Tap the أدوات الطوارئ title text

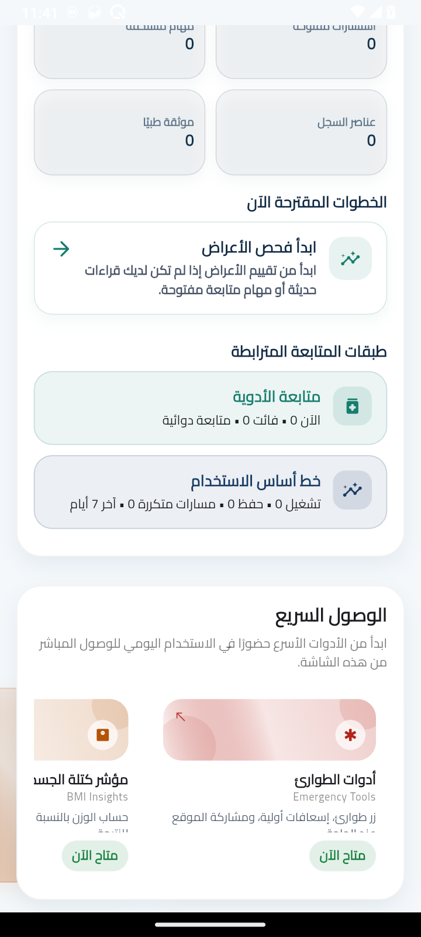(x=335, y=779)
